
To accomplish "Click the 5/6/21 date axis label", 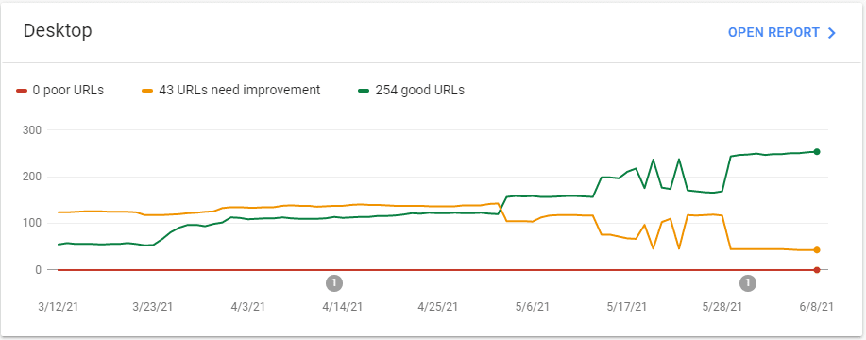I will (532, 306).
